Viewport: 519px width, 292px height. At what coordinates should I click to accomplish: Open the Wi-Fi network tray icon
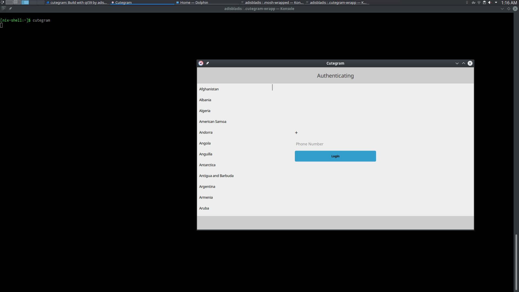pyautogui.click(x=479, y=2)
